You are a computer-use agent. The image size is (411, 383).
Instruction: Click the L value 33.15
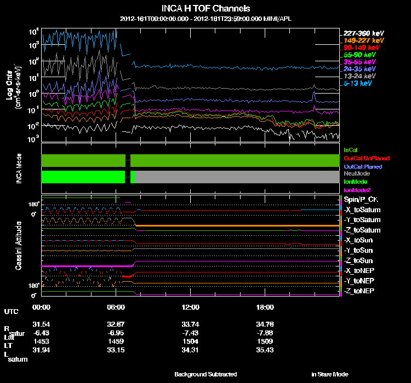pyautogui.click(x=116, y=350)
